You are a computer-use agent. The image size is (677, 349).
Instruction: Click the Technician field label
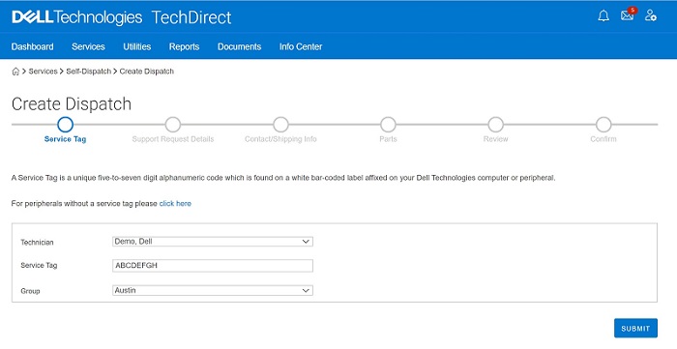[x=37, y=243]
